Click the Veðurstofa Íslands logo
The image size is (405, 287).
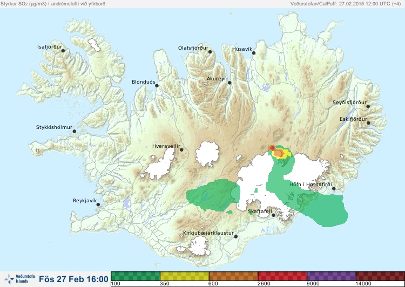click(19, 279)
